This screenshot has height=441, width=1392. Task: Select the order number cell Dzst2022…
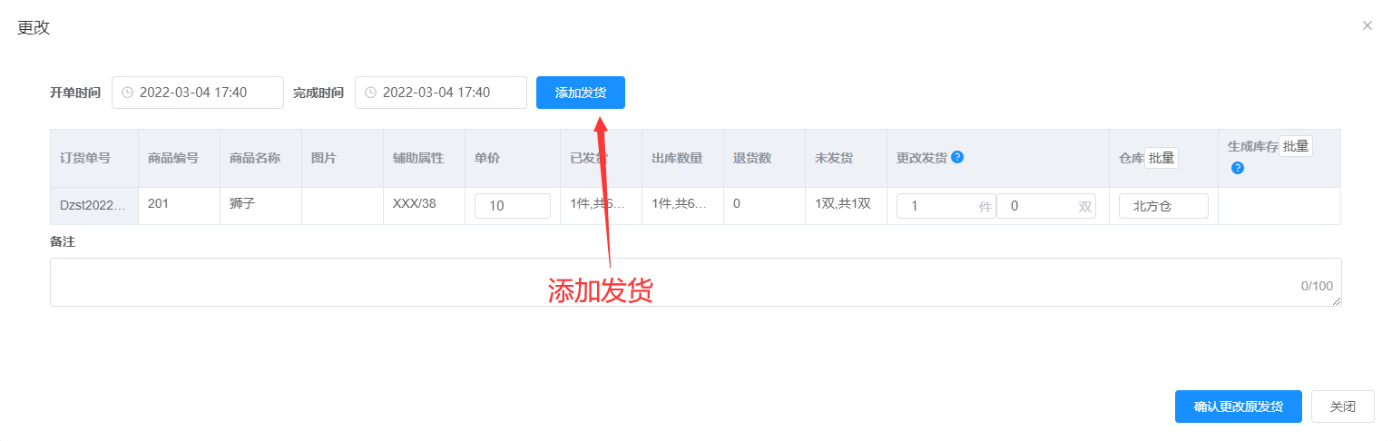coord(93,205)
